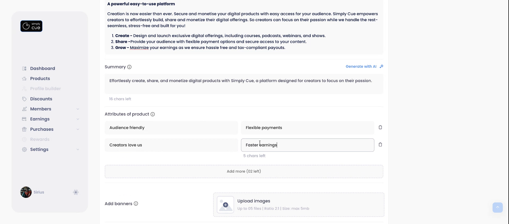
Task: Click the Attributes of product info icon
Action: 153,114
